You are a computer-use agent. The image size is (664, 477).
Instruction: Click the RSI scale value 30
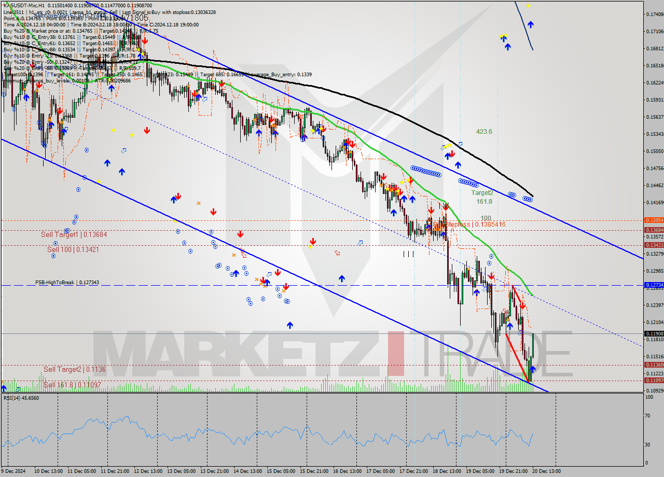pyautogui.click(x=647, y=444)
